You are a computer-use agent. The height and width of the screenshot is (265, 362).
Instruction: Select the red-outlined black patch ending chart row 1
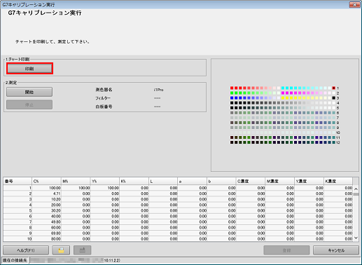pos(334,88)
